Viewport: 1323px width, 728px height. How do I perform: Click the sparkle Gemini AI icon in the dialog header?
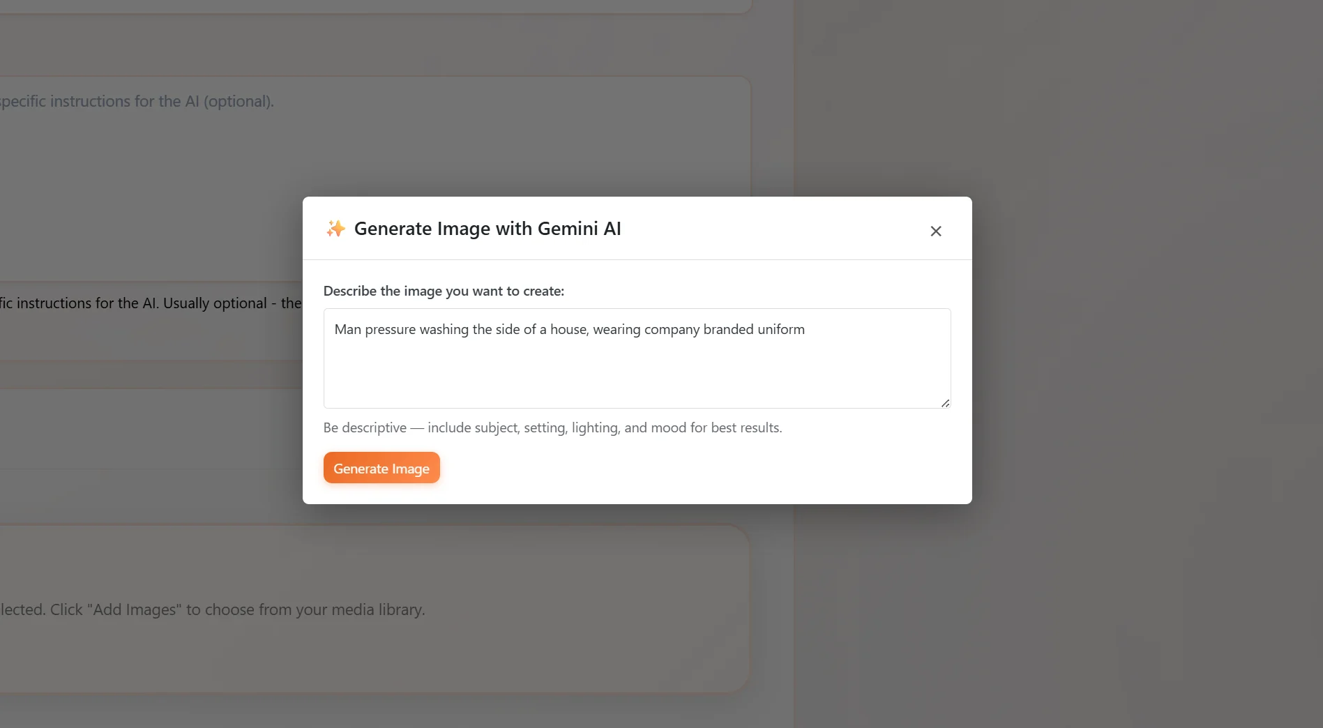coord(335,228)
